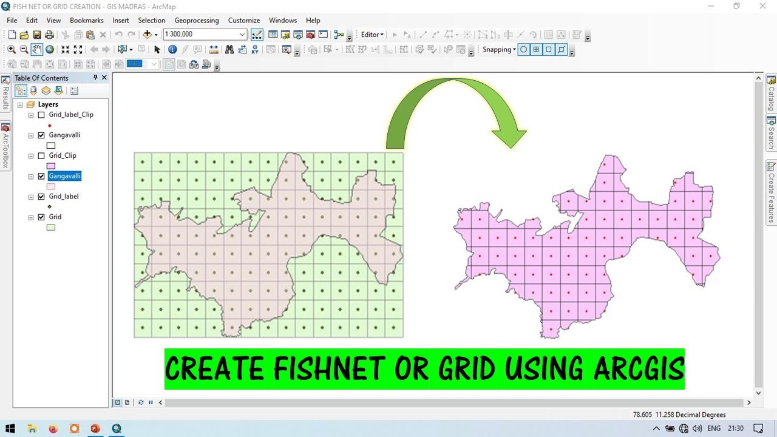Toggle End Snapping grid-square button
The width and height of the screenshot is (777, 437).
pyautogui.click(x=537, y=50)
